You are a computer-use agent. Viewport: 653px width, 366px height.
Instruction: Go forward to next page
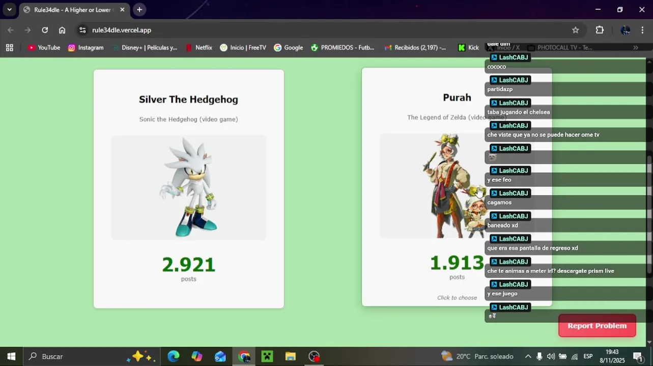[x=27, y=30]
